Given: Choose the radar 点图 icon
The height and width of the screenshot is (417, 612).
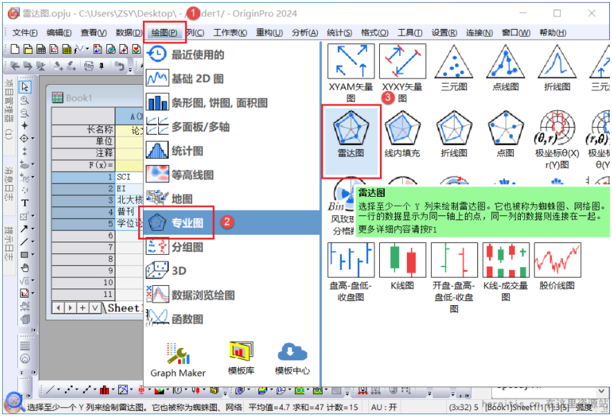Looking at the screenshot, I should pos(506,135).
